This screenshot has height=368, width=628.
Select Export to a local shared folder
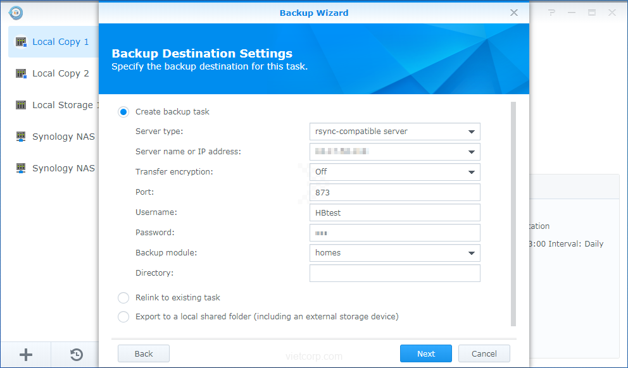pos(123,317)
